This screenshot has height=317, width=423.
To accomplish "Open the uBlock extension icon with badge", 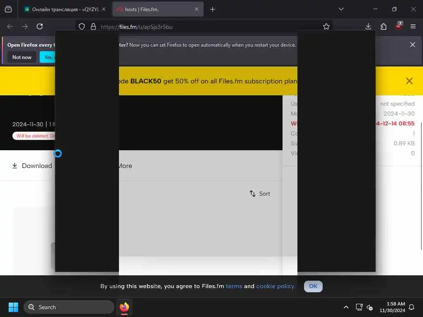I will click(x=399, y=26).
